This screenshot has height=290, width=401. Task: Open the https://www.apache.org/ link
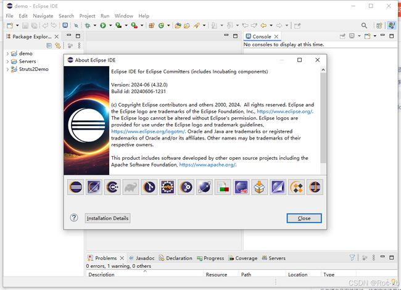click(x=208, y=164)
